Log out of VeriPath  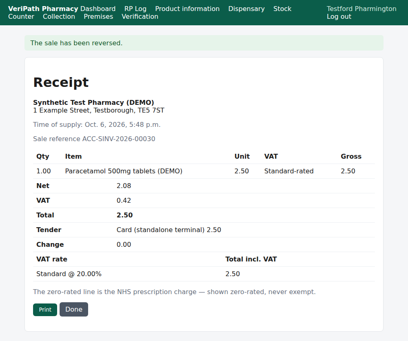pos(339,16)
